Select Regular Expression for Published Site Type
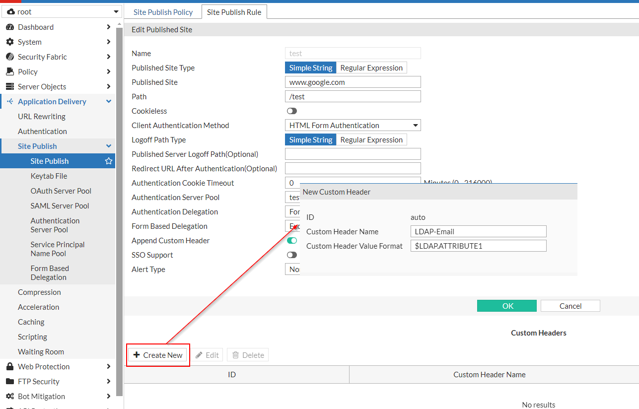This screenshot has height=409, width=639. point(371,68)
